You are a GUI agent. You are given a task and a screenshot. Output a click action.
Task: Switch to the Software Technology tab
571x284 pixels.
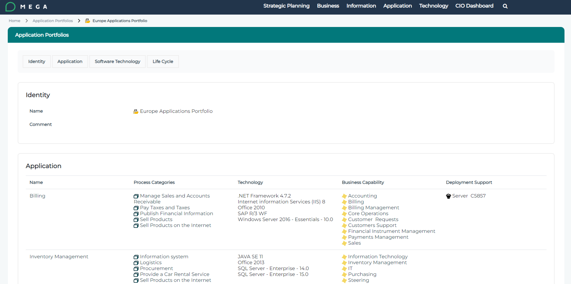tap(117, 61)
